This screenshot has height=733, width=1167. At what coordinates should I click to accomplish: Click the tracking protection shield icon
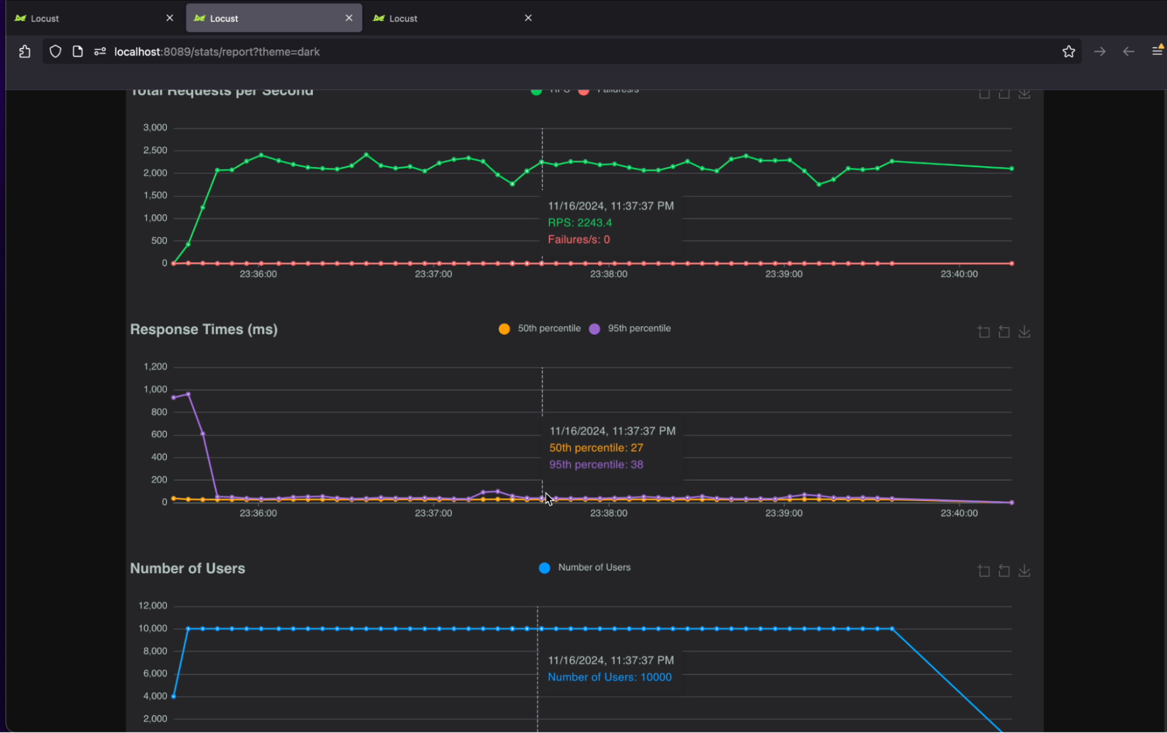(x=55, y=51)
